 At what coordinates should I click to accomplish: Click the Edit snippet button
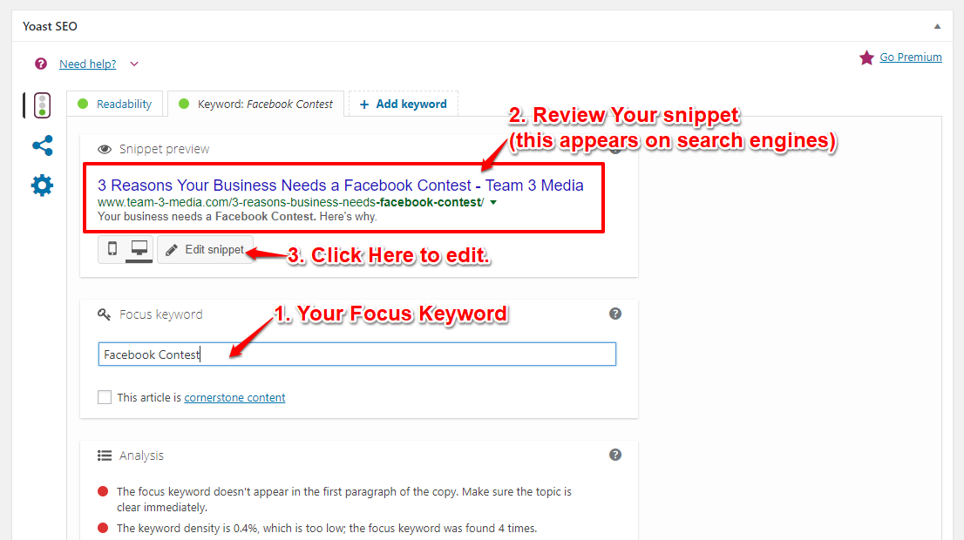(206, 249)
